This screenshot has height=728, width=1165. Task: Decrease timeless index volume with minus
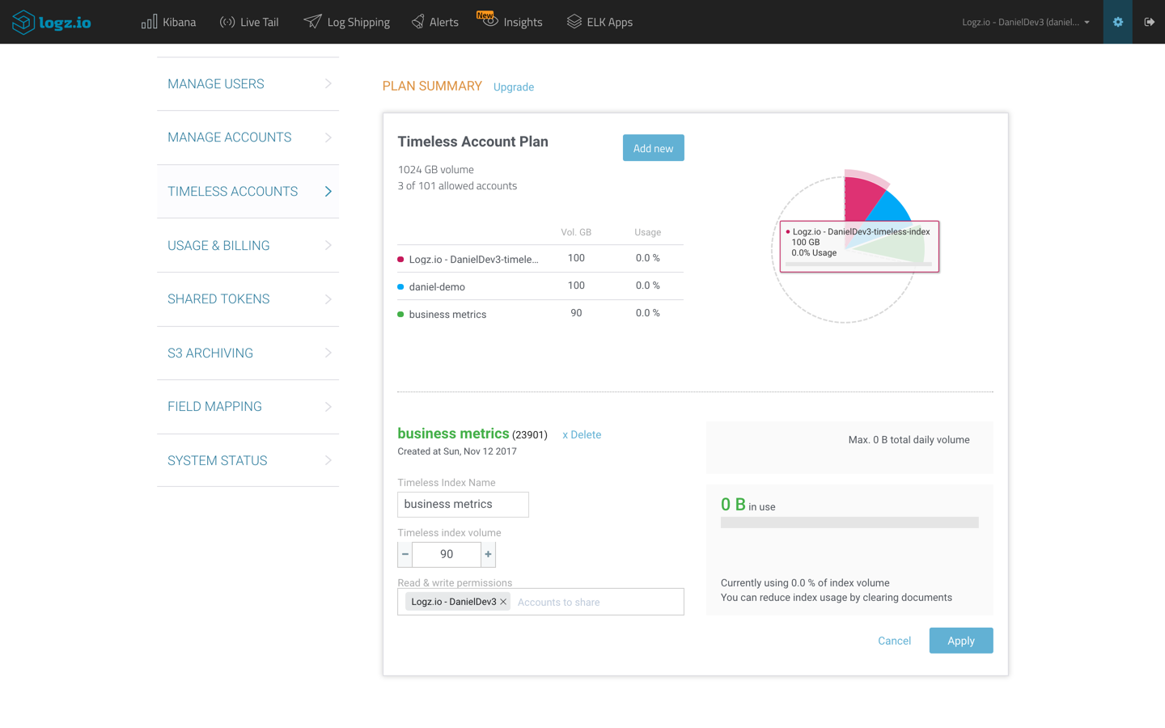coord(405,554)
